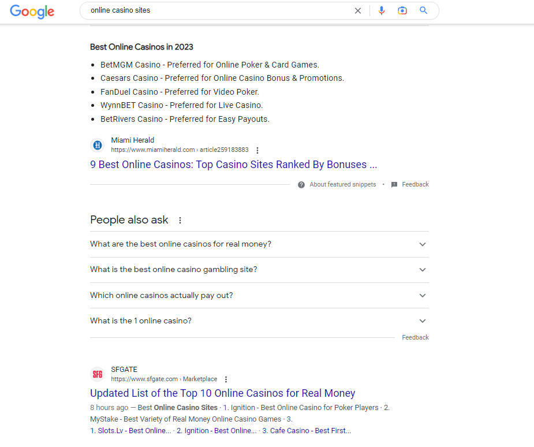Clear the search box with X icon
534x447 pixels.
pyautogui.click(x=357, y=11)
